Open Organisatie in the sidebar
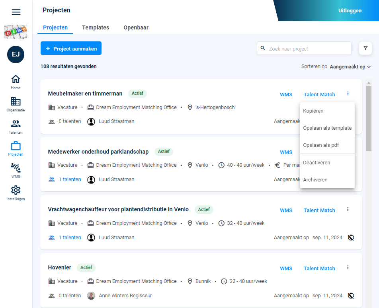The height and width of the screenshot is (308, 379). point(16,104)
